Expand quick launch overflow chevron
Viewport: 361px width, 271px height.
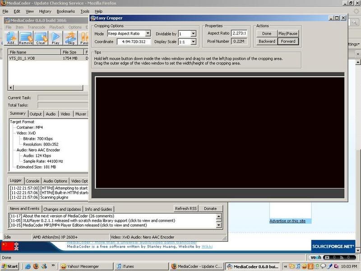[53, 266]
